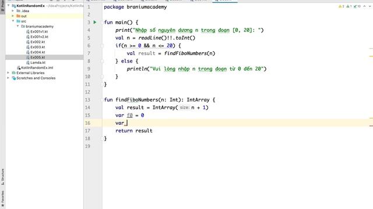Image resolution: width=373 pixels, height=209 pixels.
Task: Click the orange out folder icon
Action: click(x=18, y=16)
